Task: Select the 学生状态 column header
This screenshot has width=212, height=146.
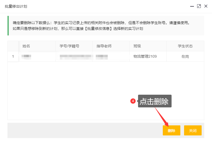Action: pos(185,46)
